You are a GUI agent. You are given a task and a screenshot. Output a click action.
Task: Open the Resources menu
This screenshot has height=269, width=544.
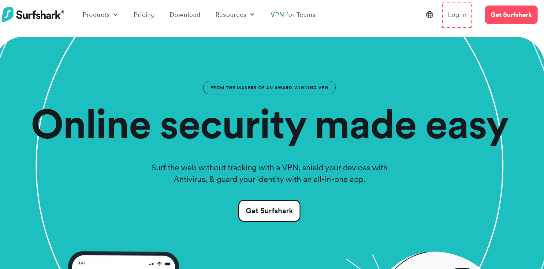pyautogui.click(x=231, y=15)
